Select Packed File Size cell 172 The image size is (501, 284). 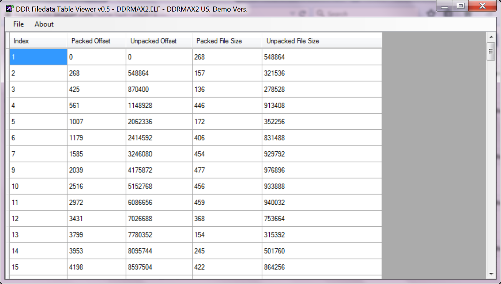click(227, 122)
